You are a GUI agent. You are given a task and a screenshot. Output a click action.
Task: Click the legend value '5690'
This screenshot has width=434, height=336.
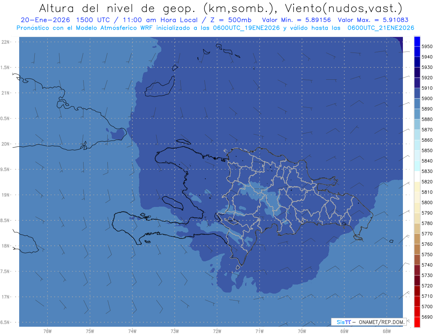(x=427, y=317)
